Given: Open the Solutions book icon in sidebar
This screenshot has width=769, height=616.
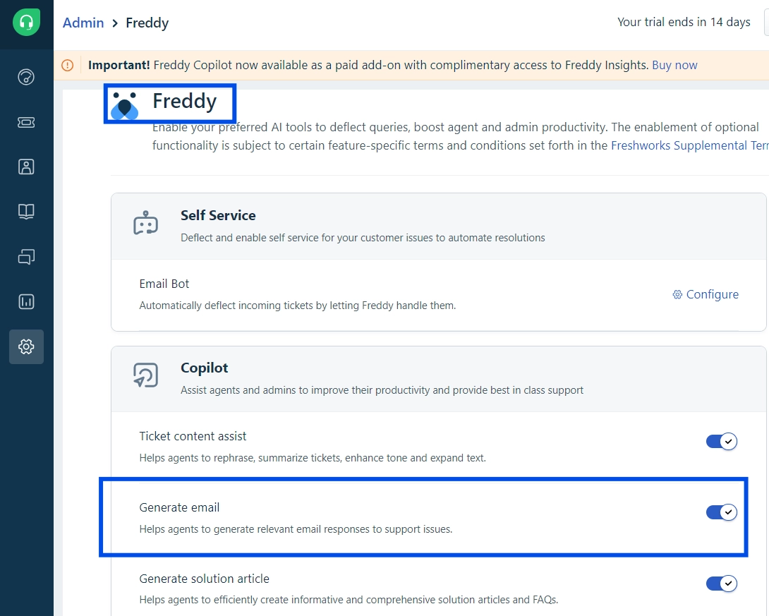Looking at the screenshot, I should (x=26, y=212).
